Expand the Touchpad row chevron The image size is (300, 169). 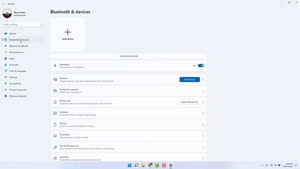[x=203, y=136]
